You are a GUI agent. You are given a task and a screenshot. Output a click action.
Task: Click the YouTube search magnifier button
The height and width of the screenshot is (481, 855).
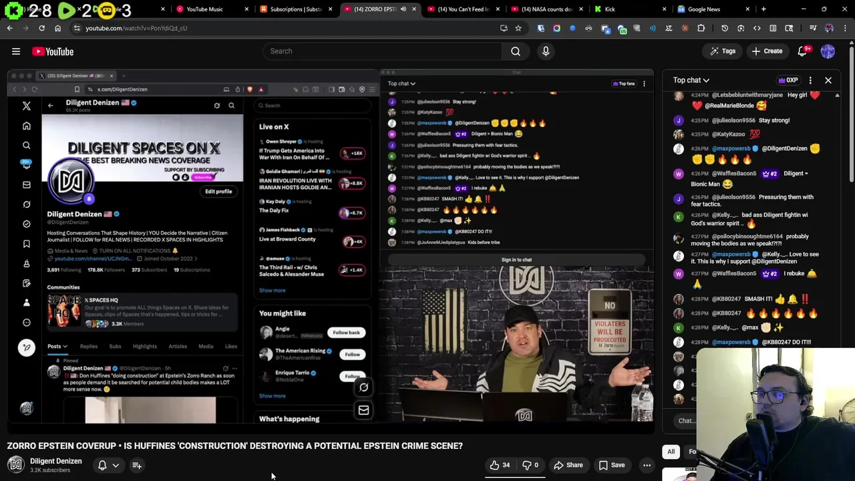[x=515, y=51]
